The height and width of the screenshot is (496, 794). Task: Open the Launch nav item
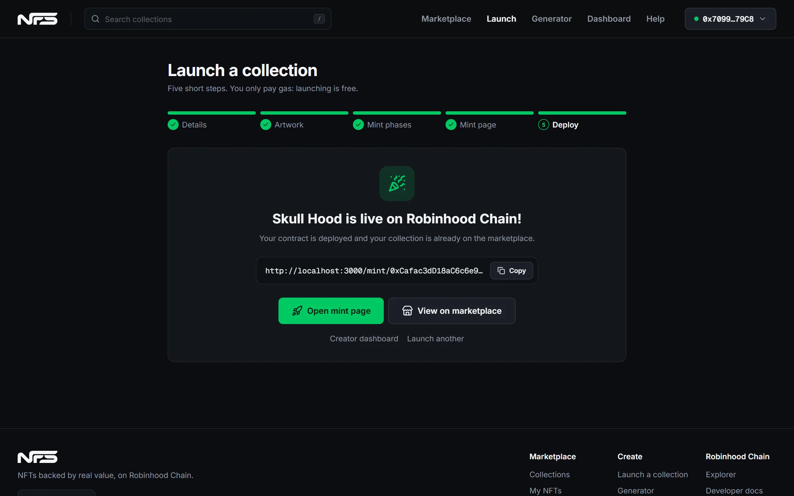[x=501, y=19]
